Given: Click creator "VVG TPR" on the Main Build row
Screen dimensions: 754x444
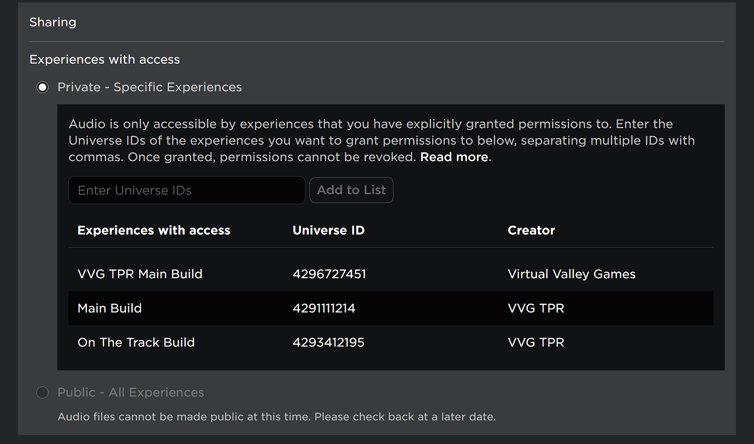Looking at the screenshot, I should click(x=536, y=308).
